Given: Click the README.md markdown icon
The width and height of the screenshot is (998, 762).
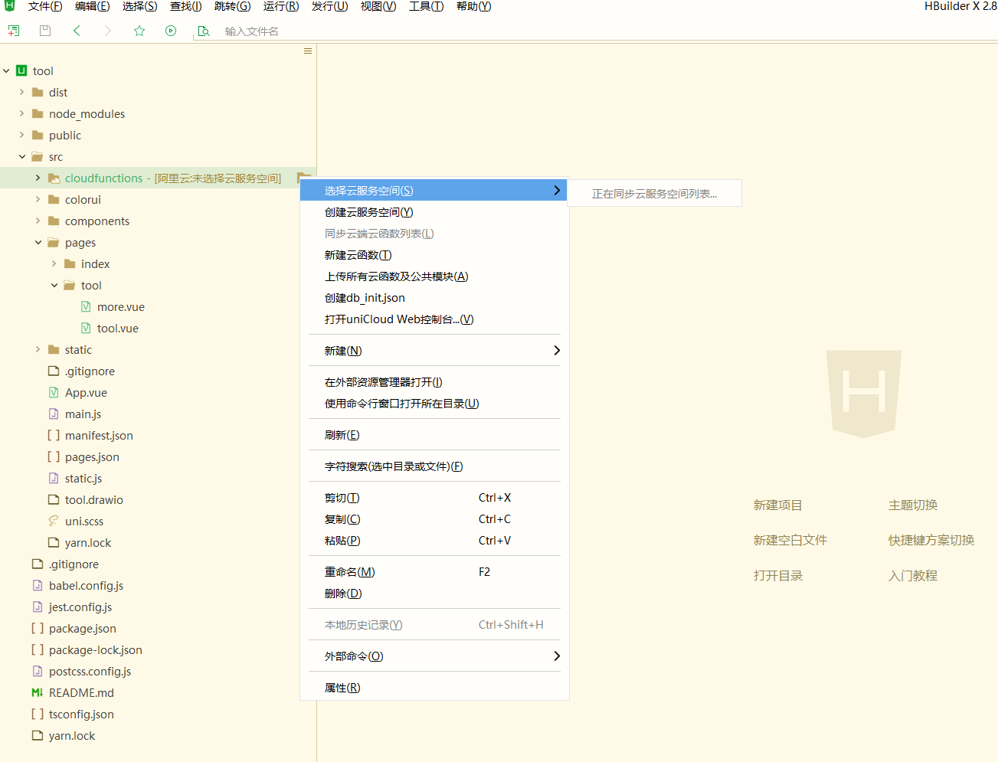Looking at the screenshot, I should 38,692.
